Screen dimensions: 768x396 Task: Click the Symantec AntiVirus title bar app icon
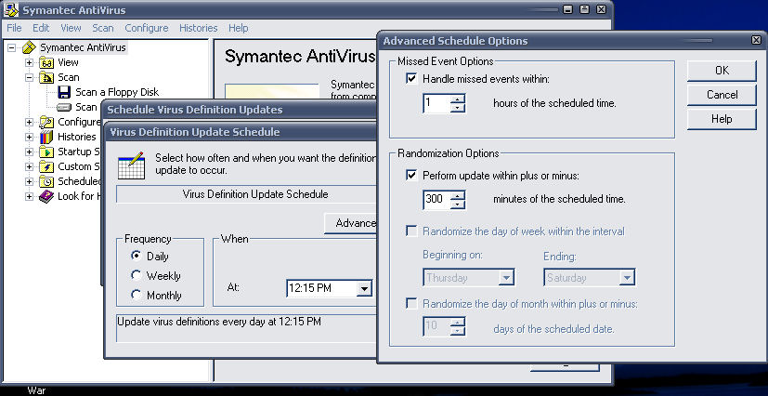12,10
